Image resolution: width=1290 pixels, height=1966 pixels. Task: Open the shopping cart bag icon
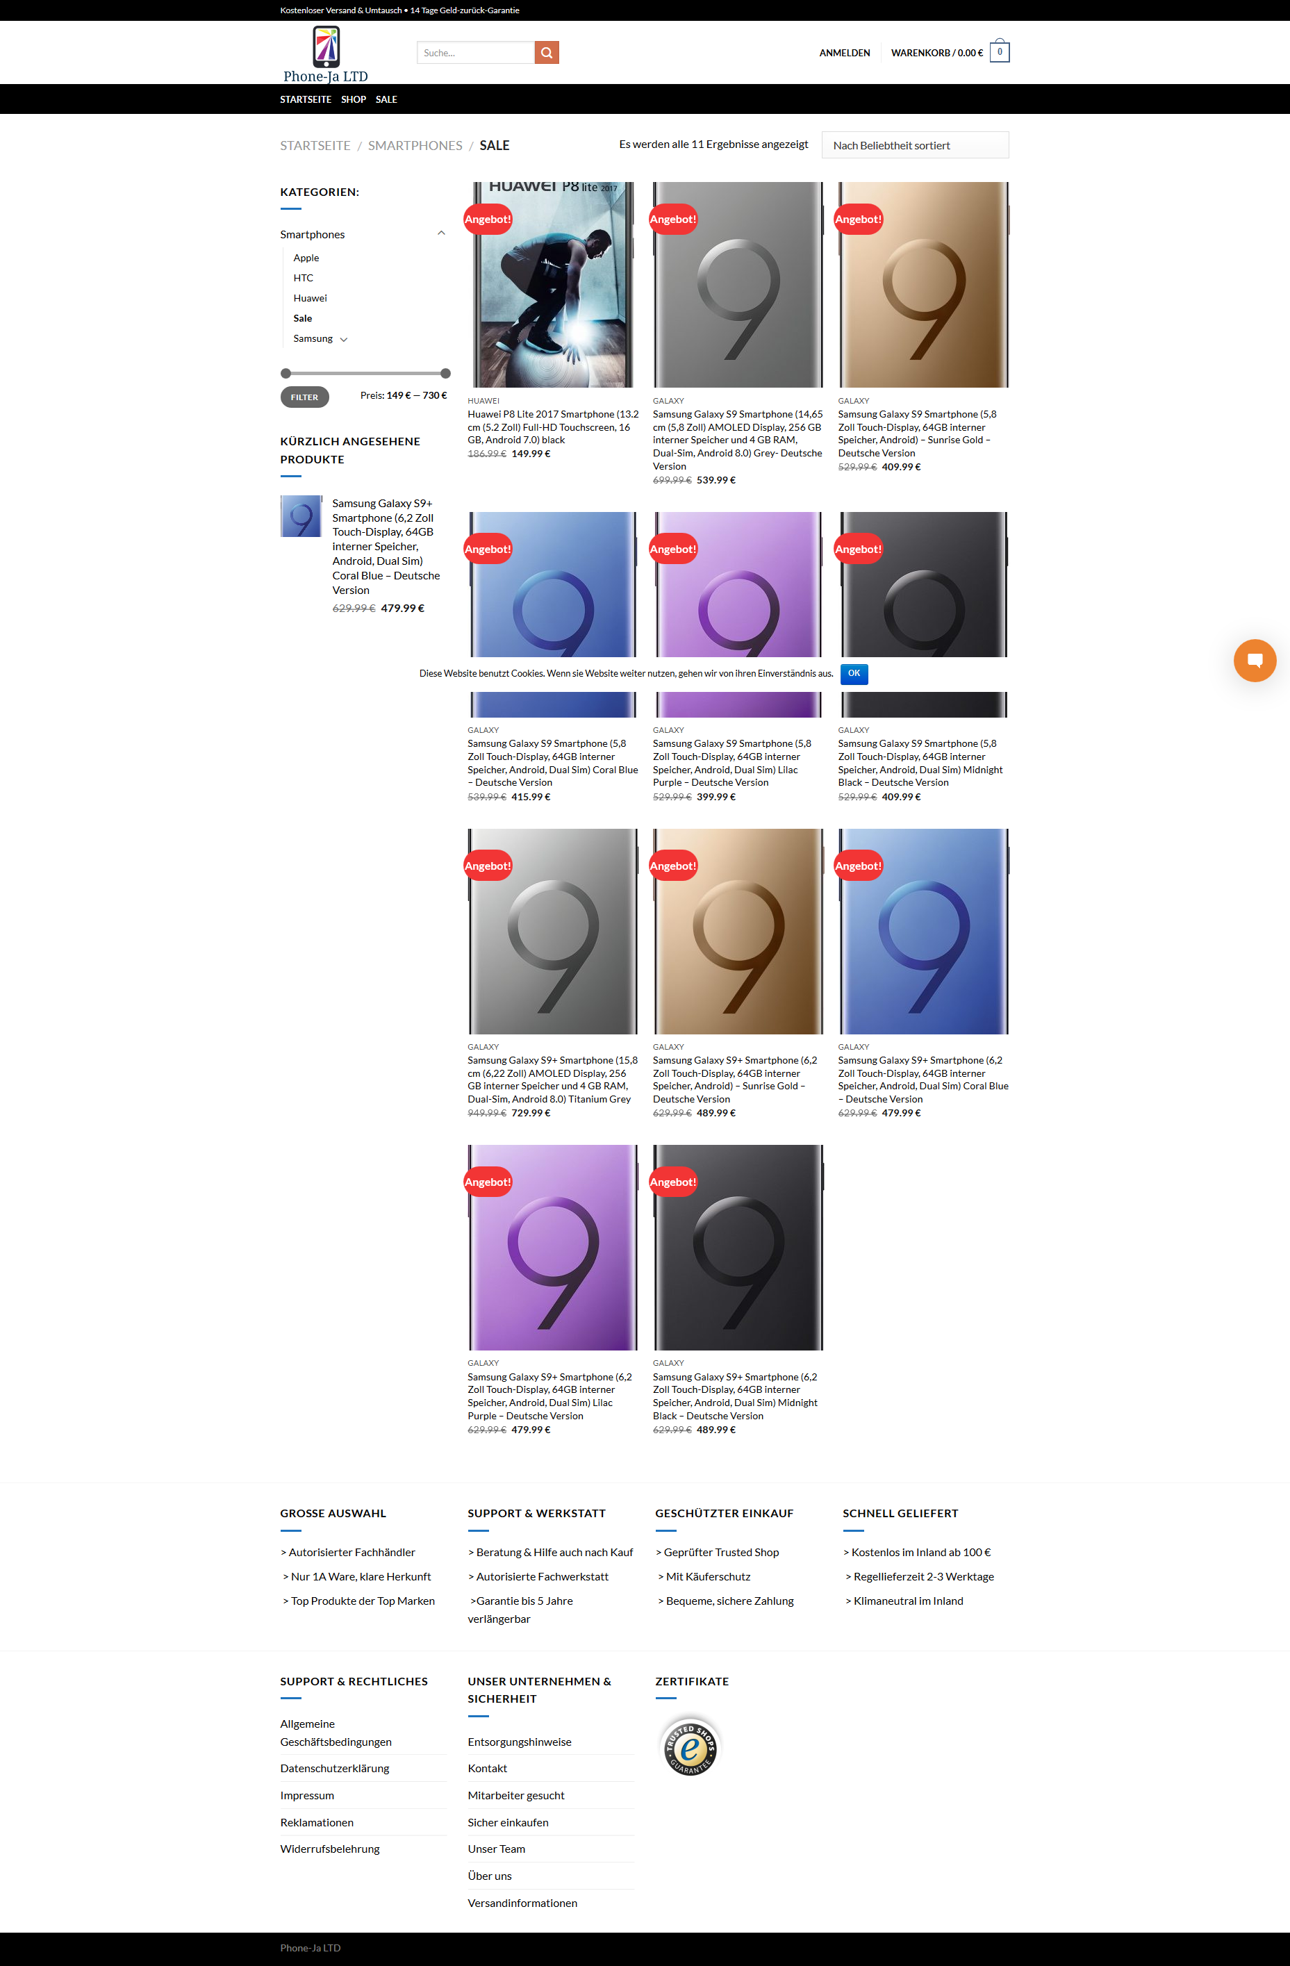click(x=1000, y=51)
